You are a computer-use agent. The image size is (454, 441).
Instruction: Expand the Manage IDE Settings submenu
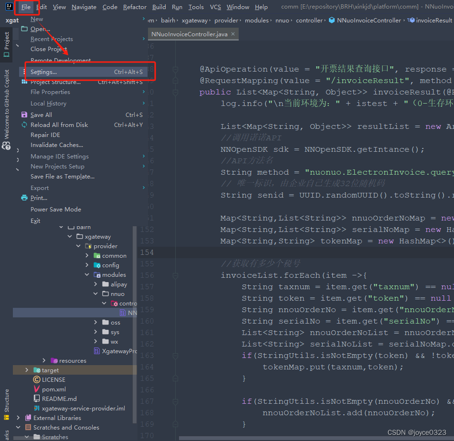[x=144, y=156]
